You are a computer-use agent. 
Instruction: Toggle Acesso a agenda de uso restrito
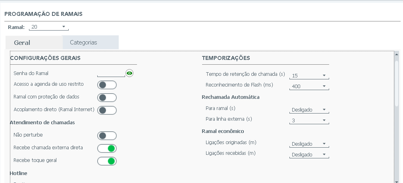click(x=107, y=85)
